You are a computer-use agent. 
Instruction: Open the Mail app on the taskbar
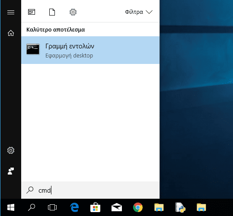(117, 207)
